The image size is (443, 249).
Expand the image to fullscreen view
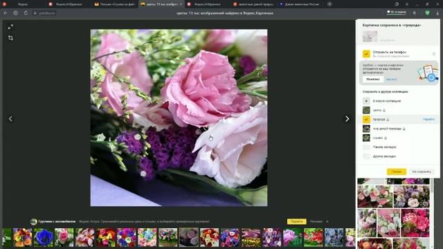click(x=10, y=27)
